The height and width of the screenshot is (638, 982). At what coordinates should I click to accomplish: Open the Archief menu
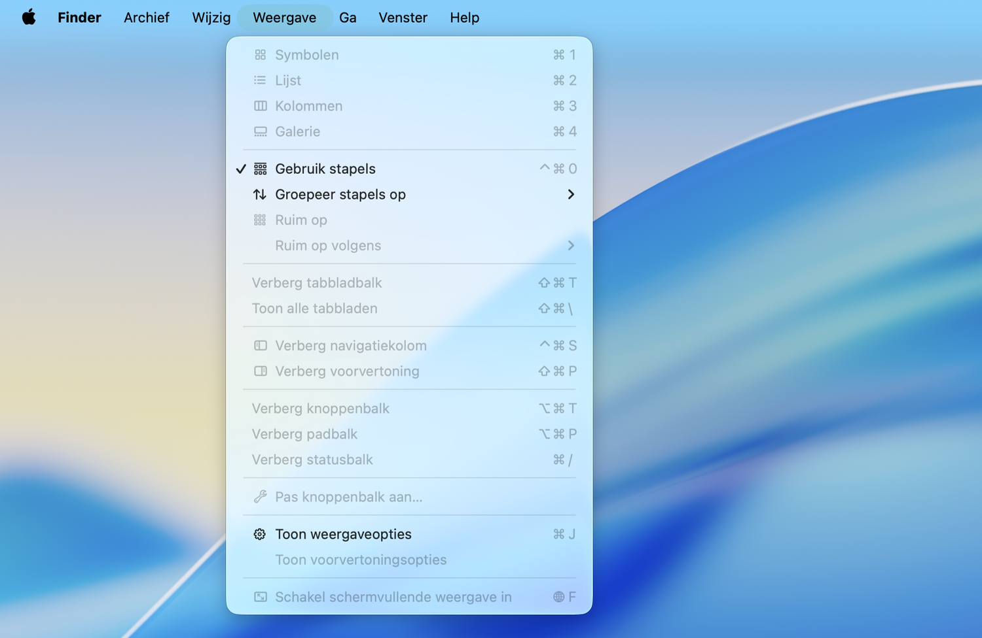click(x=146, y=18)
